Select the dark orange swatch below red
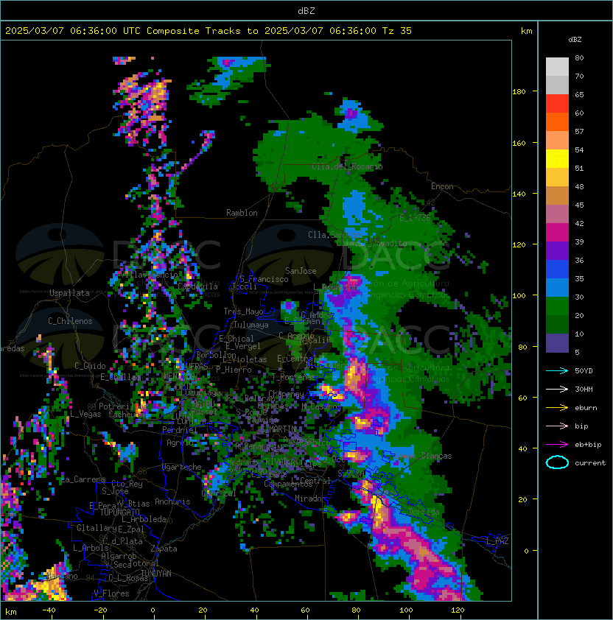 [x=557, y=122]
